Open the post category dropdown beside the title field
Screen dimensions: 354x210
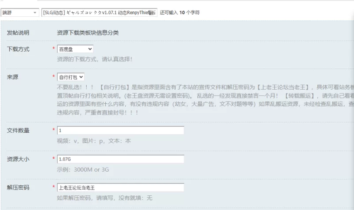pyautogui.click(x=19, y=13)
